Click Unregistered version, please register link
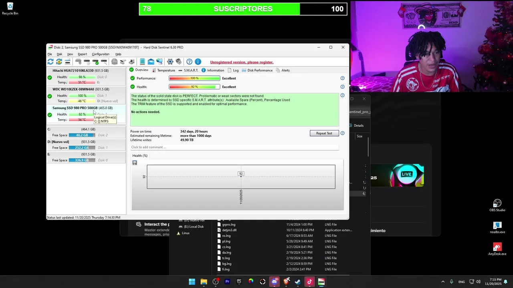The width and height of the screenshot is (513, 288). [x=242, y=62]
